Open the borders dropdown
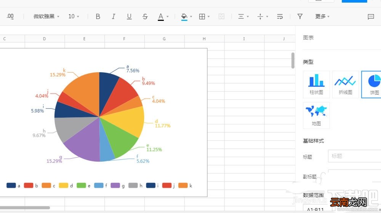 (204, 16)
